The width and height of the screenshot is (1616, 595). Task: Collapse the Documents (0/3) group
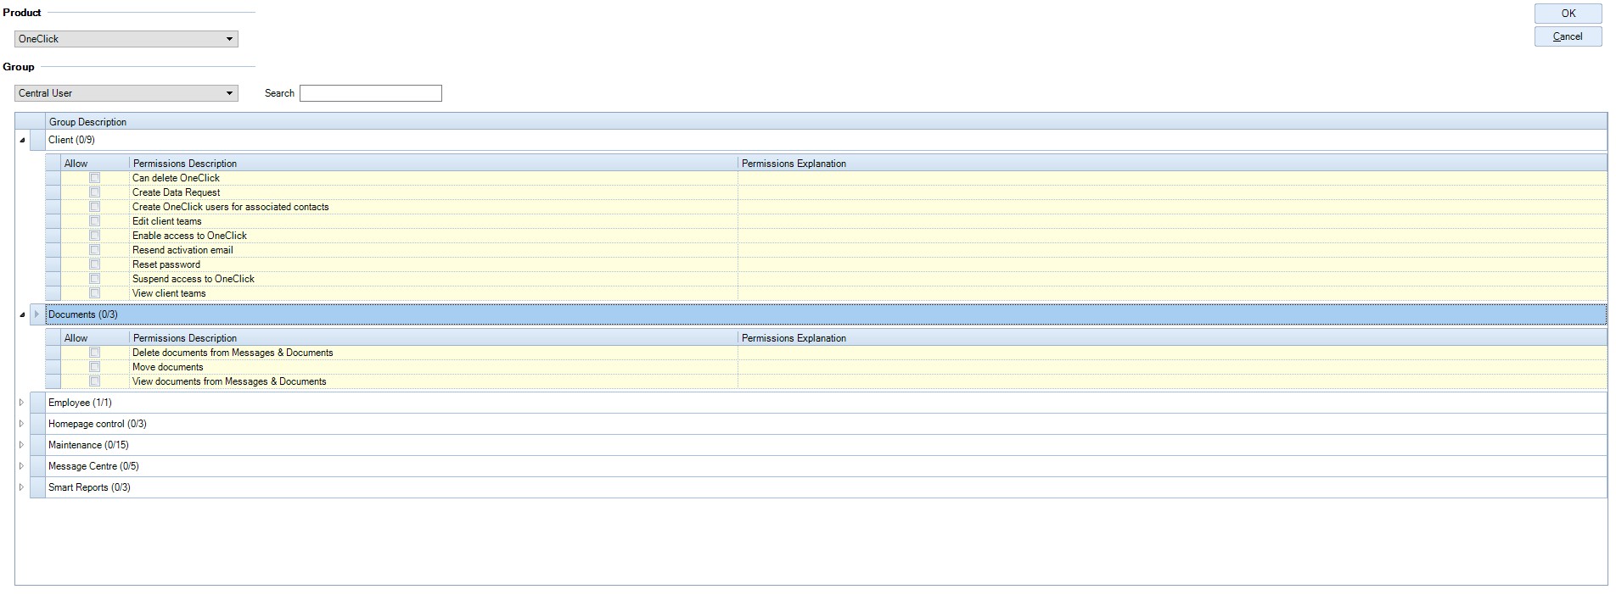click(22, 315)
